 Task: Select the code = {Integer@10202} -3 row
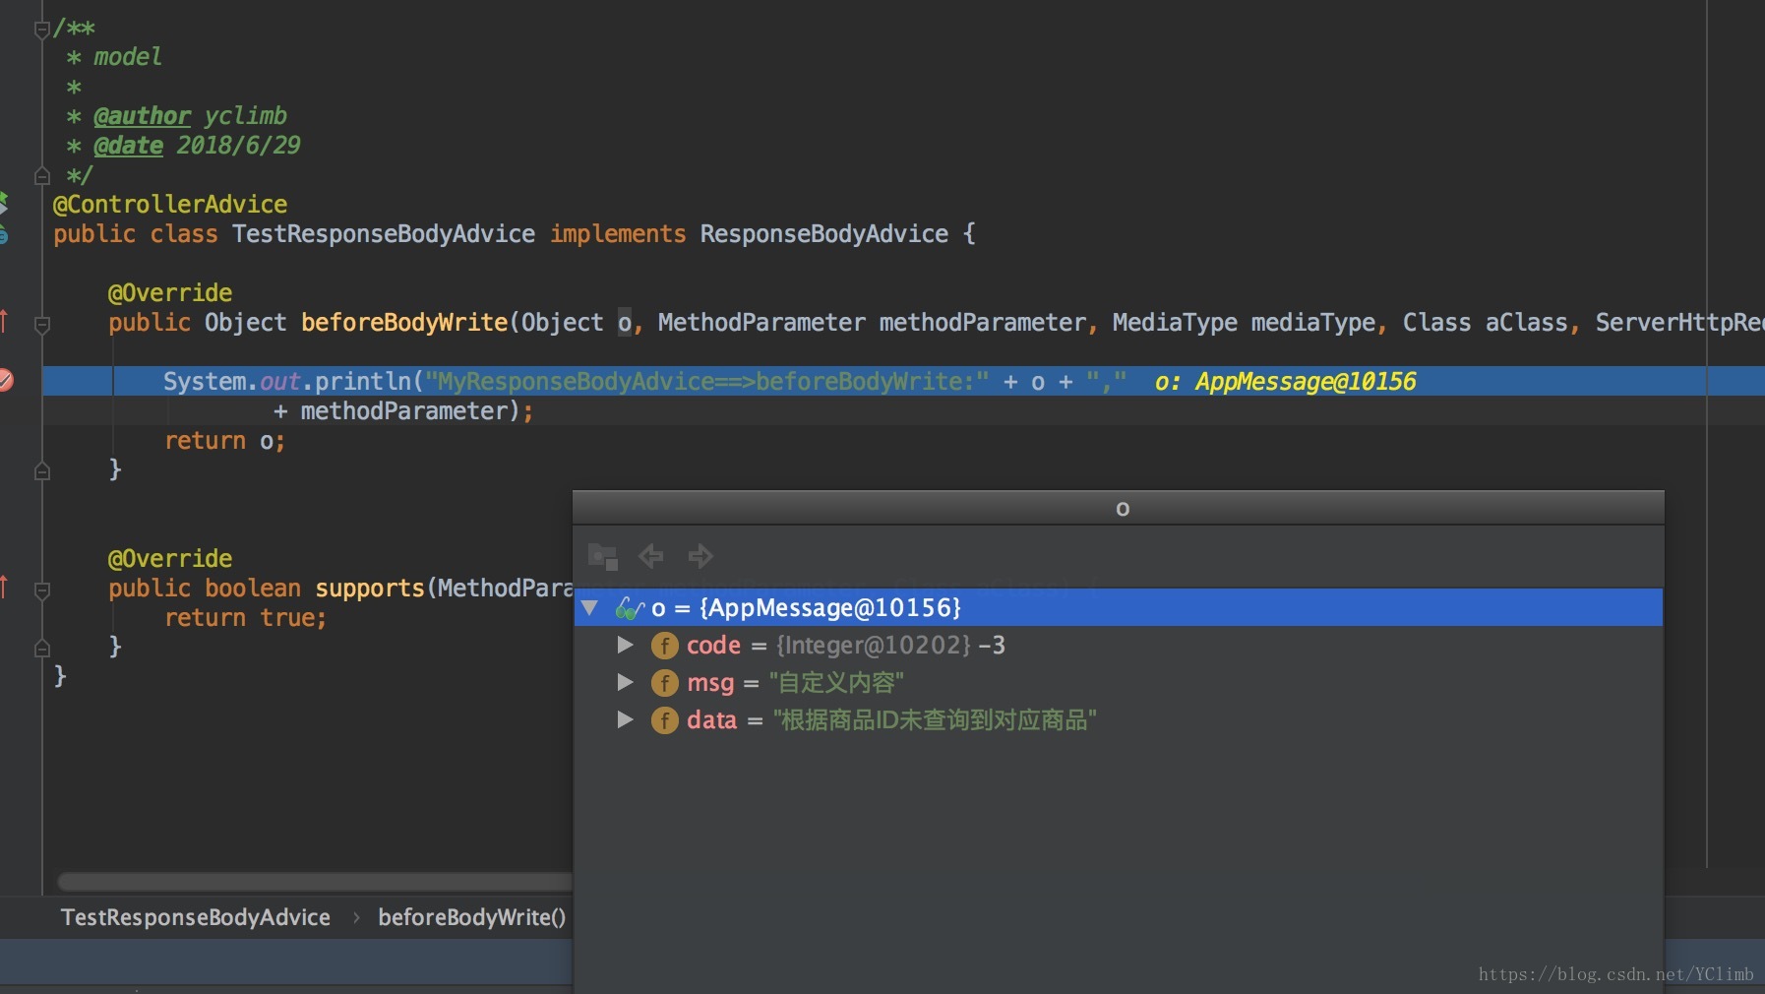pos(1119,646)
